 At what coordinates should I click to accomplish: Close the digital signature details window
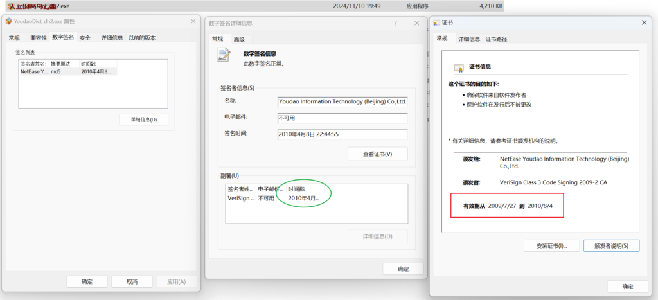click(416, 23)
